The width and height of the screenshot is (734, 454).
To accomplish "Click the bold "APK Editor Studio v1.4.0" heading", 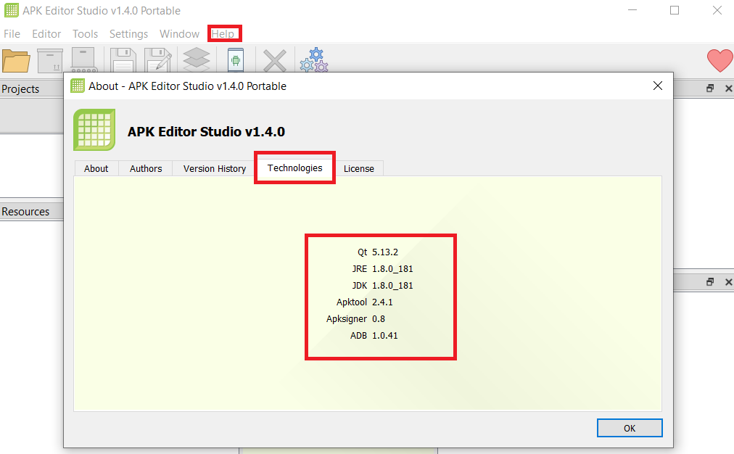I will [x=207, y=132].
